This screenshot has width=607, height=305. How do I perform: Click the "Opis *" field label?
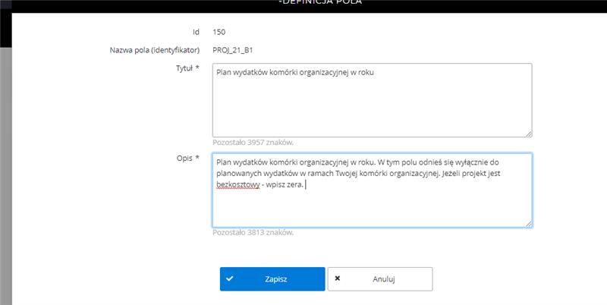(x=187, y=158)
